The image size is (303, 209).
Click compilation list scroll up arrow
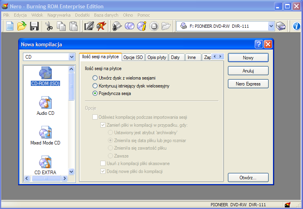click(71, 69)
